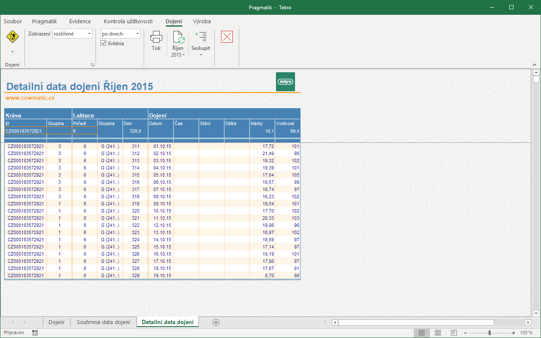
Task: Expand the Seskupit dropdown arrow
Action: [x=201, y=55]
